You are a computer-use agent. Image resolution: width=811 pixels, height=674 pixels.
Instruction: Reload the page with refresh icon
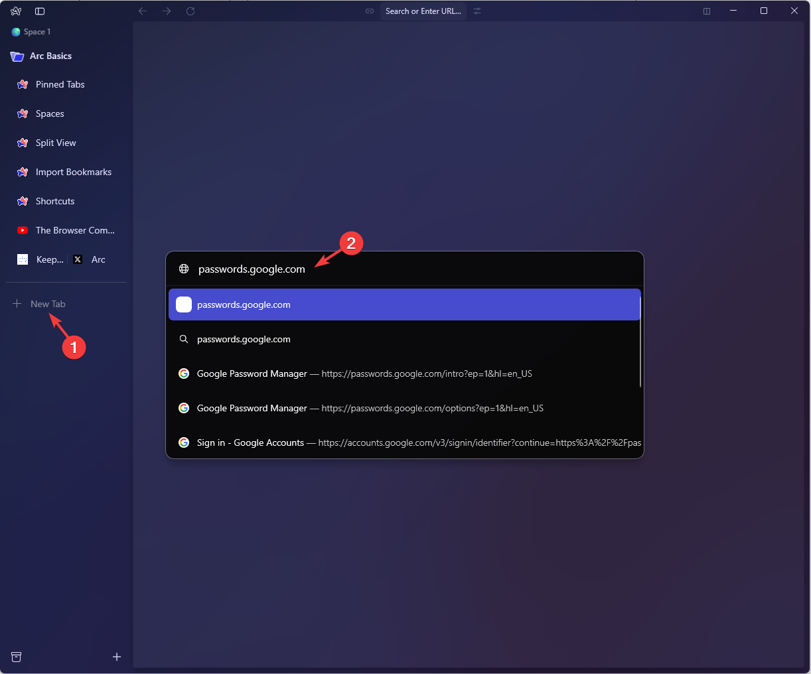(x=190, y=11)
